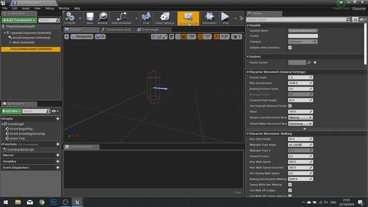Image resolution: width=368 pixels, height=207 pixels.
Task: Change camera speed setting
Action: [236, 37]
